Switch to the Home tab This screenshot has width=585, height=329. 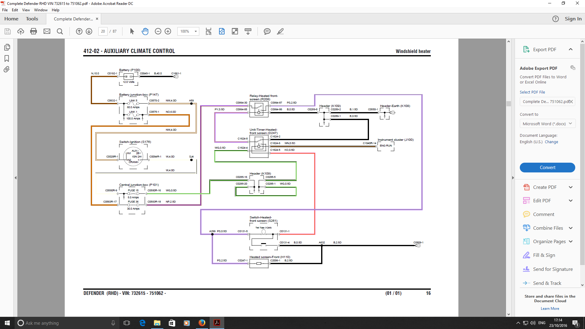click(11, 19)
